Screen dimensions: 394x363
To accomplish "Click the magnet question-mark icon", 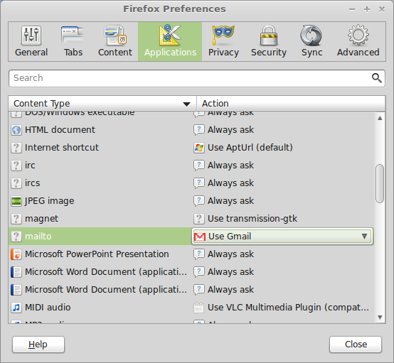I will point(16,219).
